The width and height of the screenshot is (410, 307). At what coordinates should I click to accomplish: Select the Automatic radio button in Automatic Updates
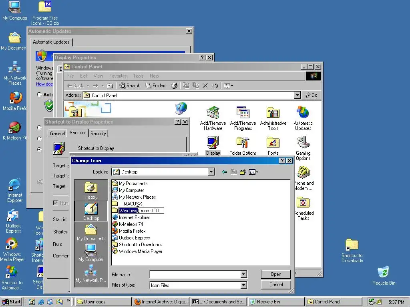point(39,94)
